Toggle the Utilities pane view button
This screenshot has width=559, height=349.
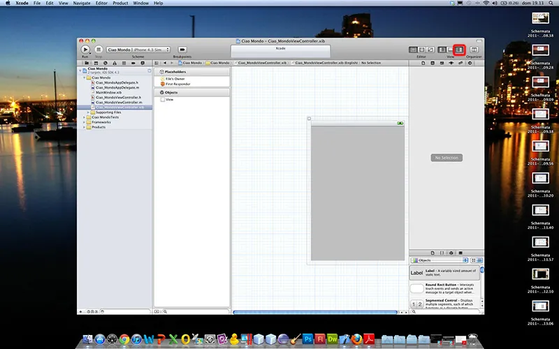click(459, 50)
